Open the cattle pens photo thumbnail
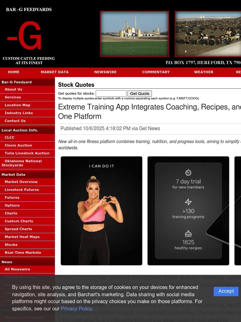The height and width of the screenshot is (322, 241). point(208,34)
